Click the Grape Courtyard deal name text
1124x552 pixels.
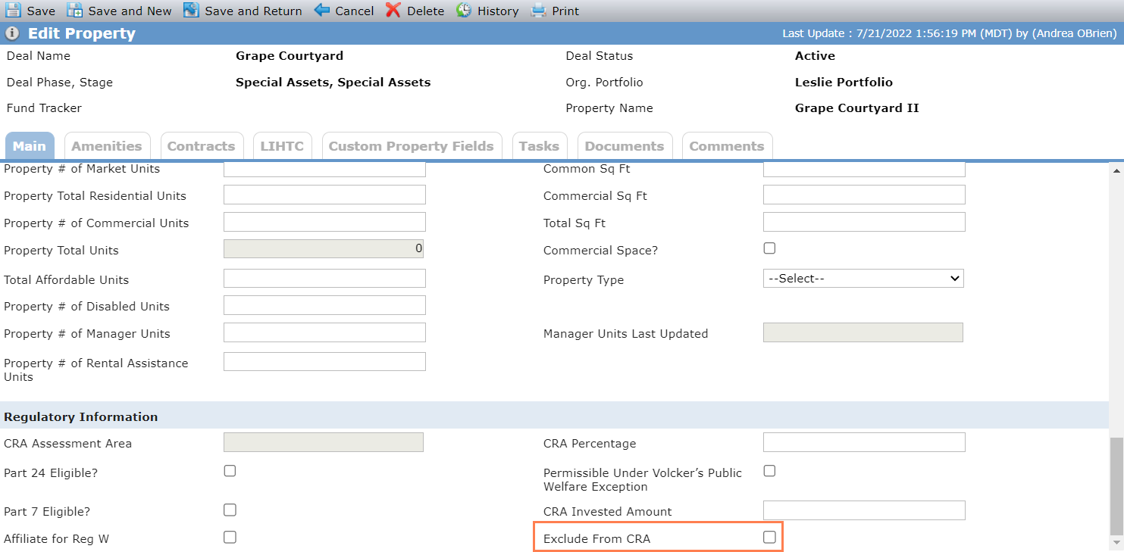tap(290, 56)
